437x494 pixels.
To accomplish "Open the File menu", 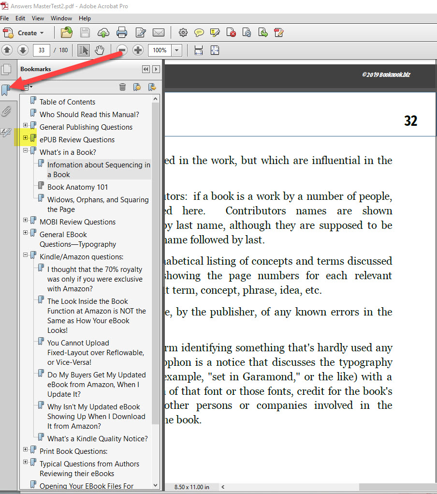I will coord(5,18).
